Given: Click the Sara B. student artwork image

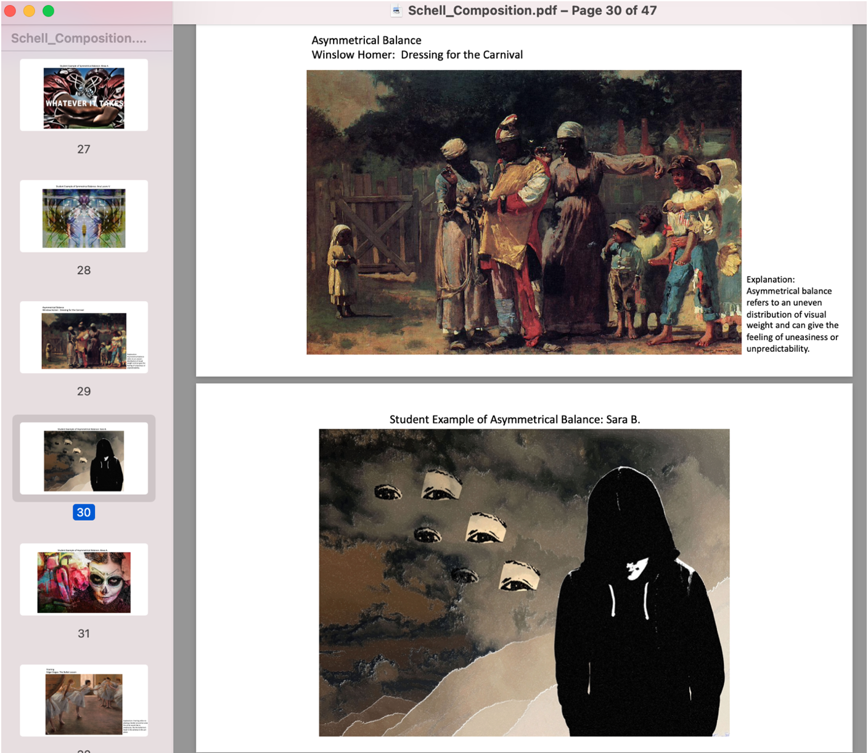Looking at the screenshot, I should [524, 583].
